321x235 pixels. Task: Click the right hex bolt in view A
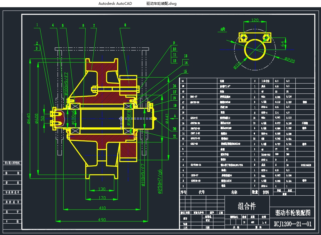(x=266, y=37)
